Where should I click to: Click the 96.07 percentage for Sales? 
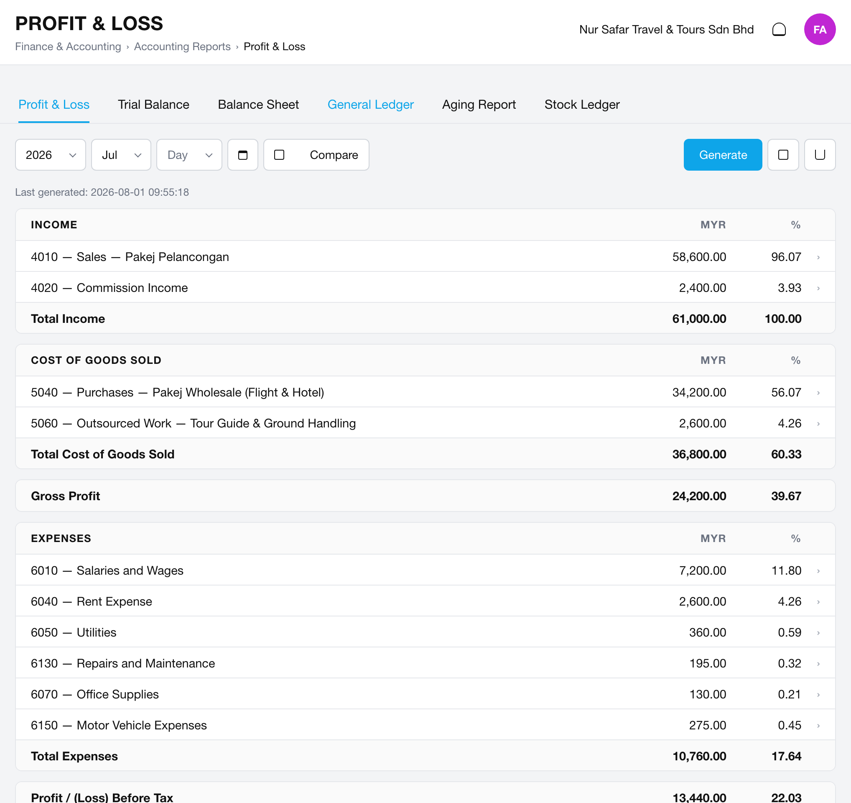[786, 257]
